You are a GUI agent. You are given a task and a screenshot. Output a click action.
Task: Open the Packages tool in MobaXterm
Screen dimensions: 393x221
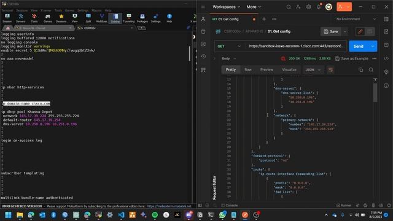(x=142, y=18)
